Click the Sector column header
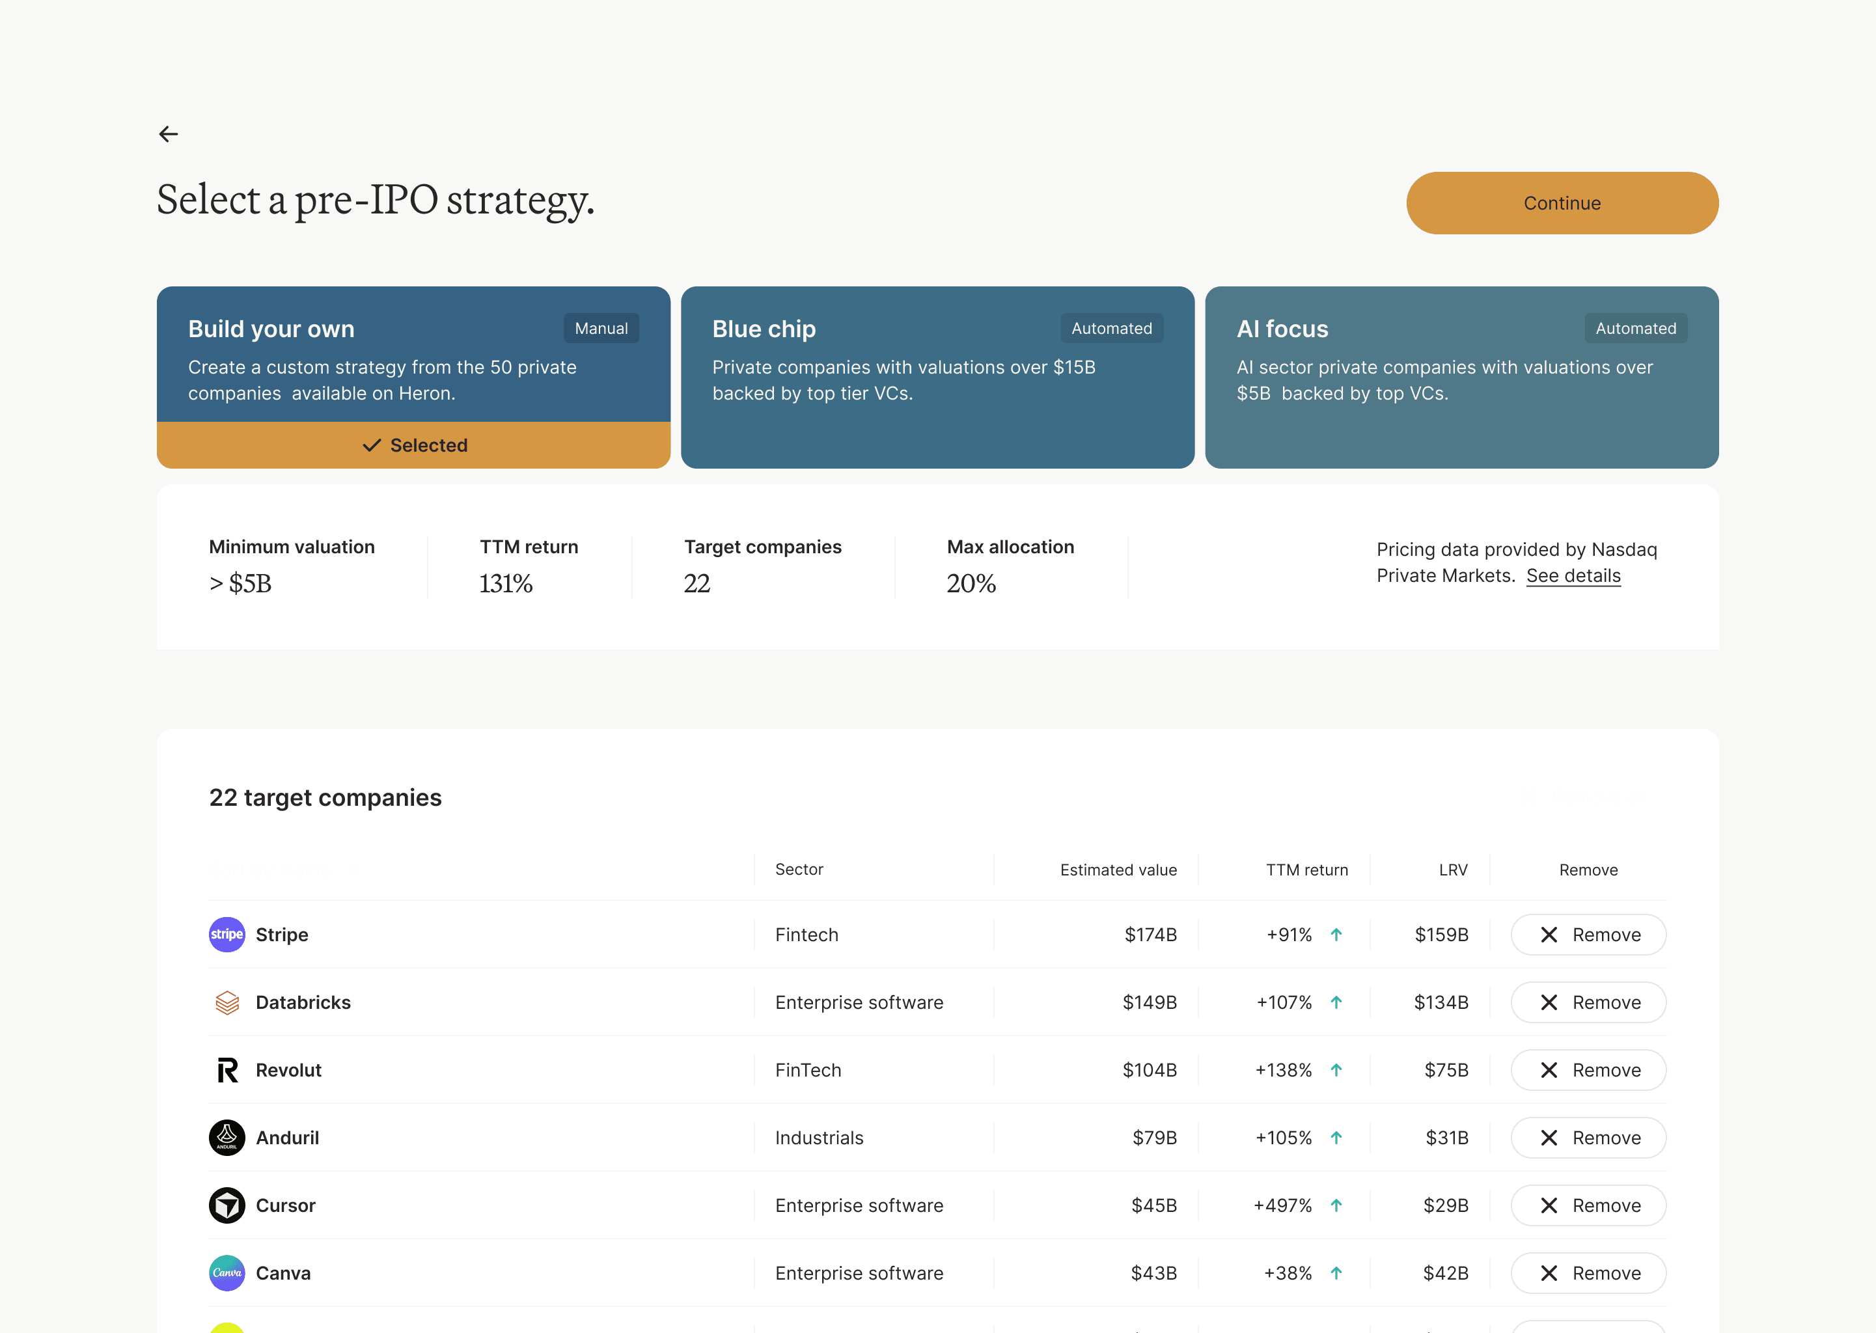This screenshot has width=1876, height=1333. [x=799, y=869]
